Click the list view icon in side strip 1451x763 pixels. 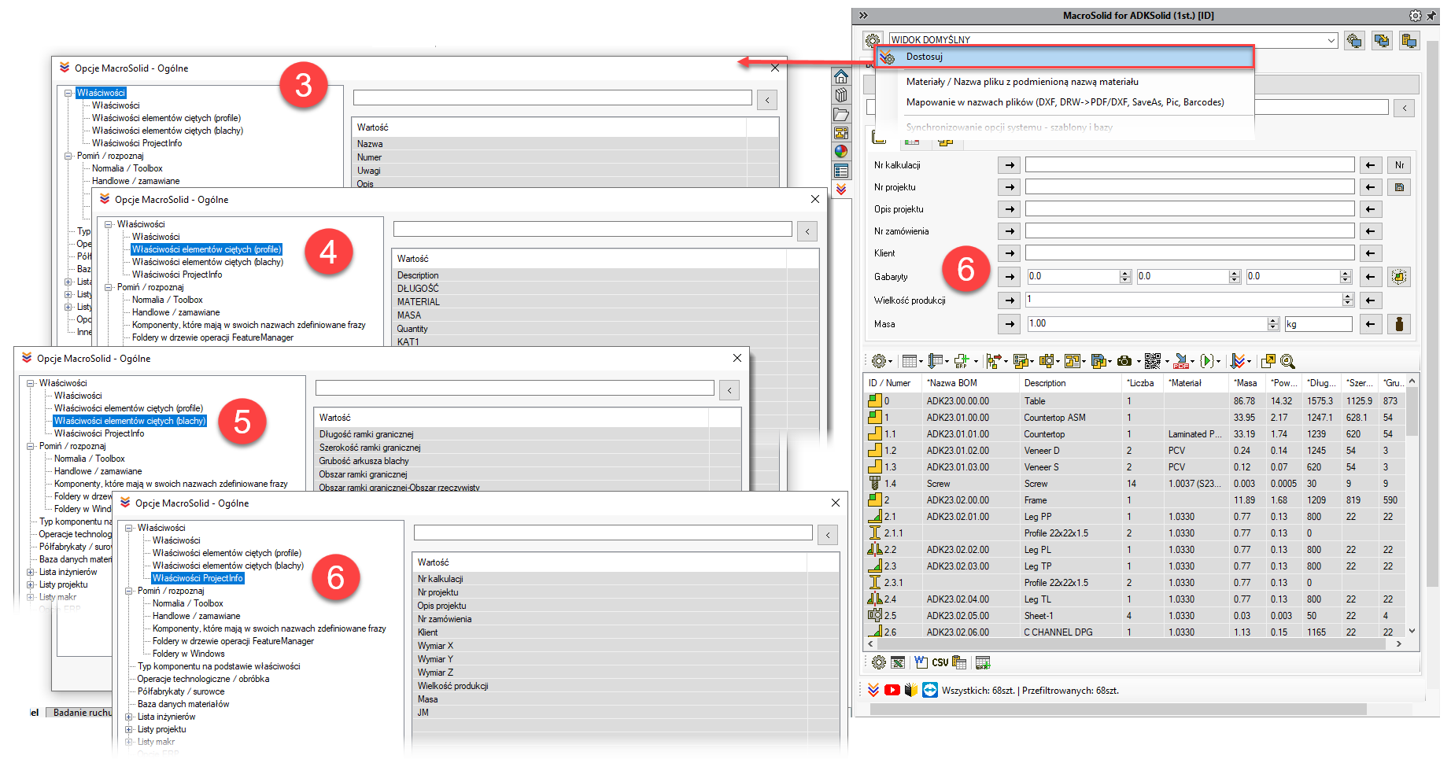841,171
